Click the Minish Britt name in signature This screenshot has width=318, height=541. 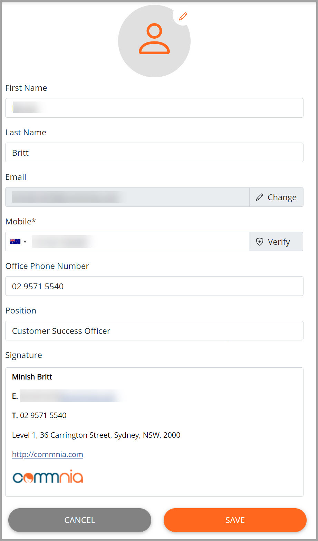pyautogui.click(x=32, y=377)
